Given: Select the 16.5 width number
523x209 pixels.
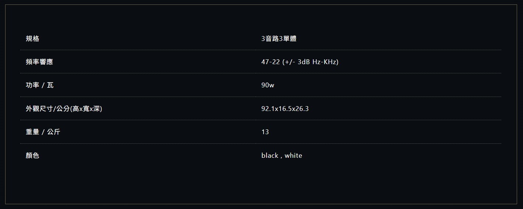Looking at the screenshot, I should (285, 109).
